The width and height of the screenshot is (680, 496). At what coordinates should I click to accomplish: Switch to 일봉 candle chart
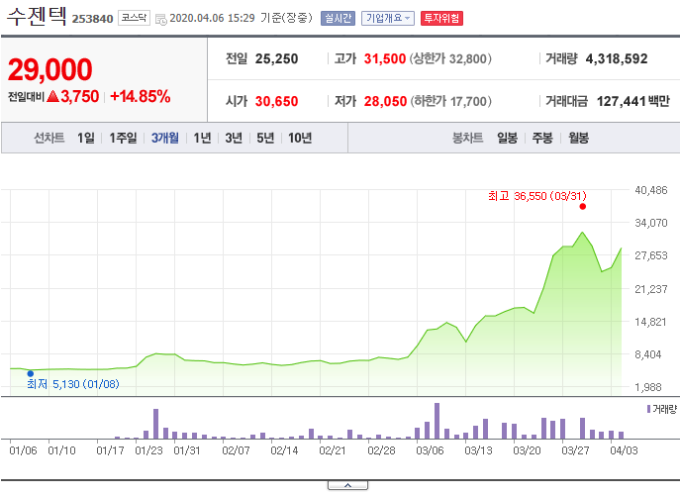[x=507, y=138]
